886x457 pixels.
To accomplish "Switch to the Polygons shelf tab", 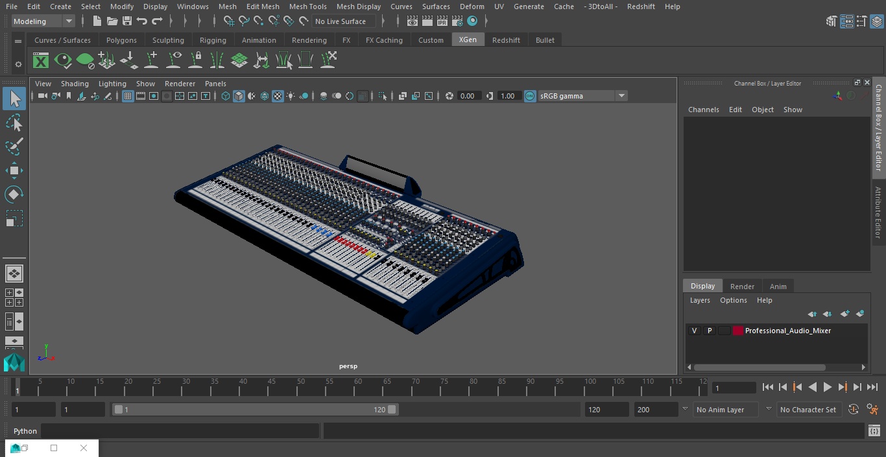I will 121,40.
